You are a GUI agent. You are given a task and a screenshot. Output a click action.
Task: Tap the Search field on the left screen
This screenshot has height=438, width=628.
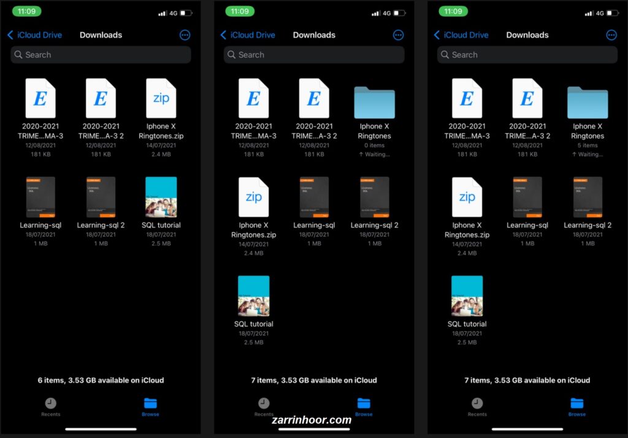pos(101,55)
